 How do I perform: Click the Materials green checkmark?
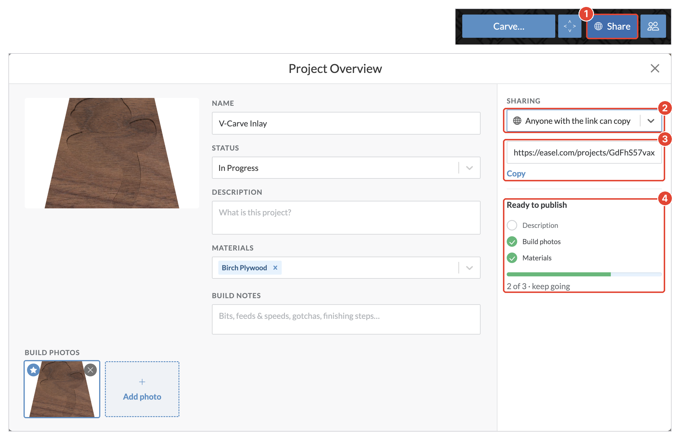[512, 258]
